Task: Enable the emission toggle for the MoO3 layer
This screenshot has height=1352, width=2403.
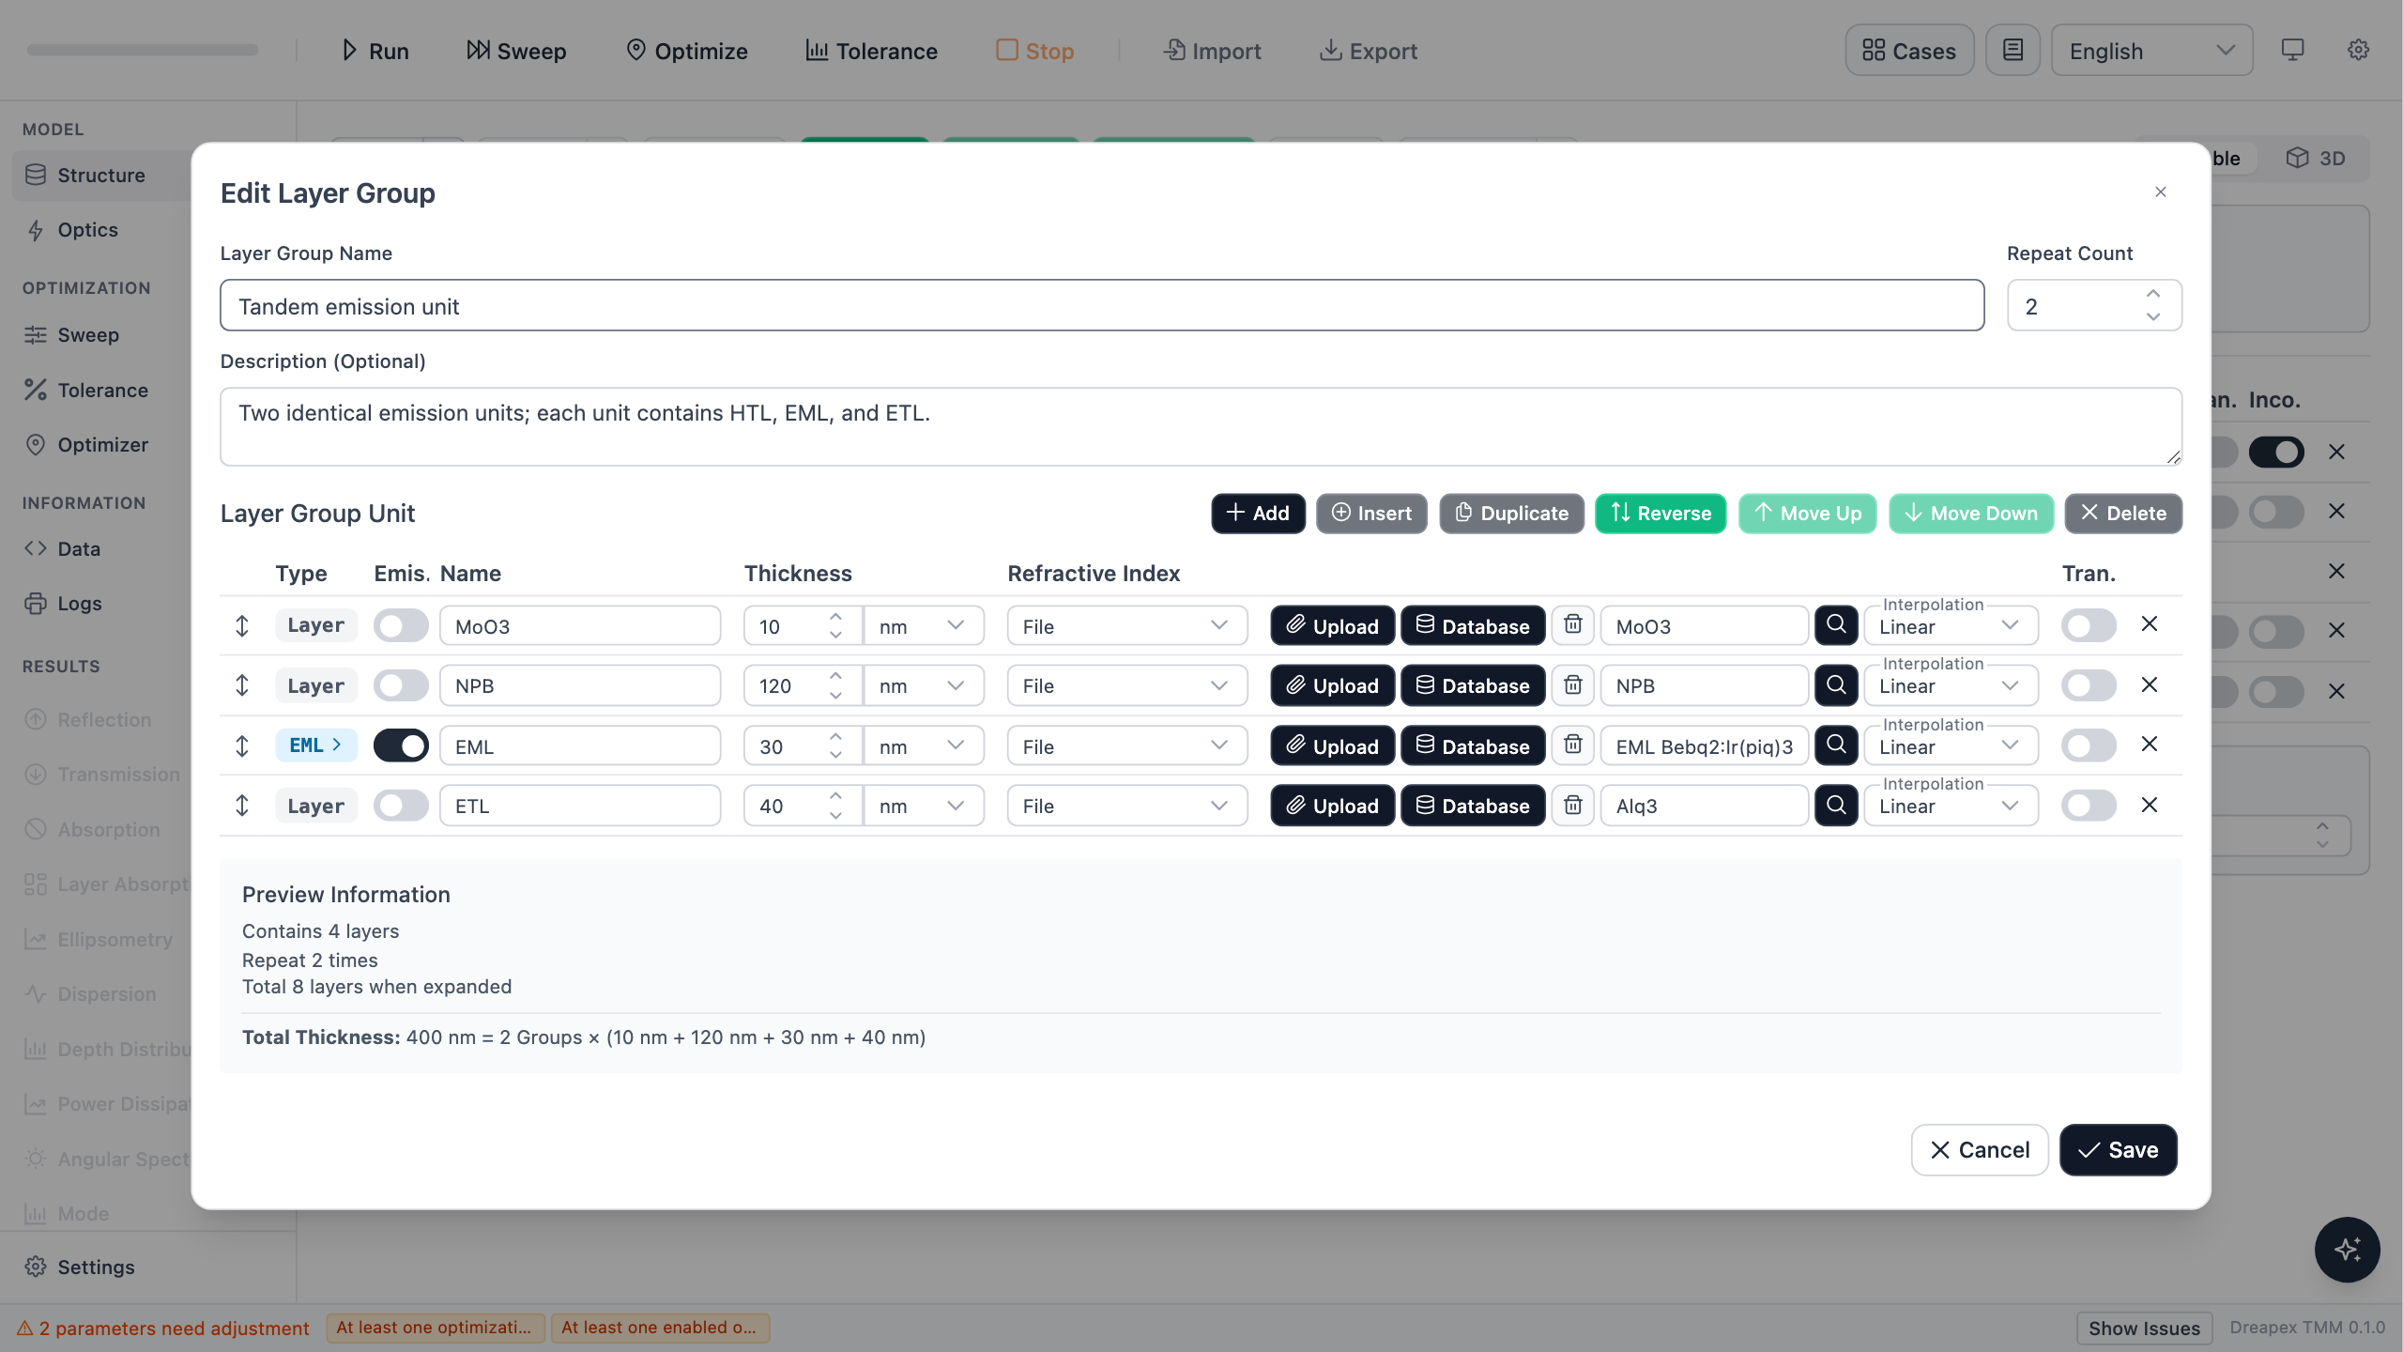Action: coord(401,625)
